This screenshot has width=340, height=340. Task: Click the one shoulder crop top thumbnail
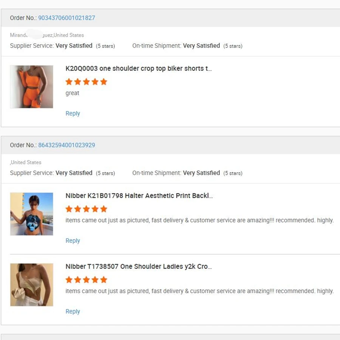[x=31, y=284]
